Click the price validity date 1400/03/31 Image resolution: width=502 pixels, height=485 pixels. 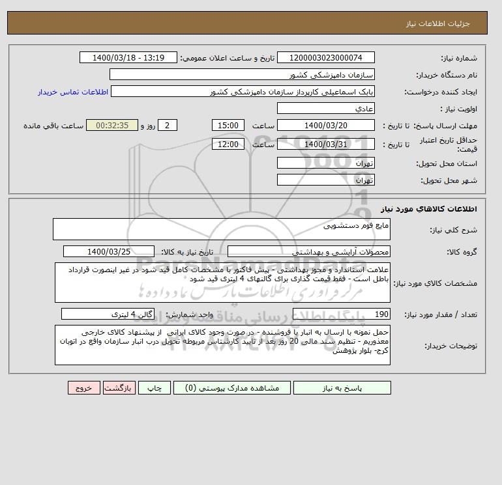point(325,144)
